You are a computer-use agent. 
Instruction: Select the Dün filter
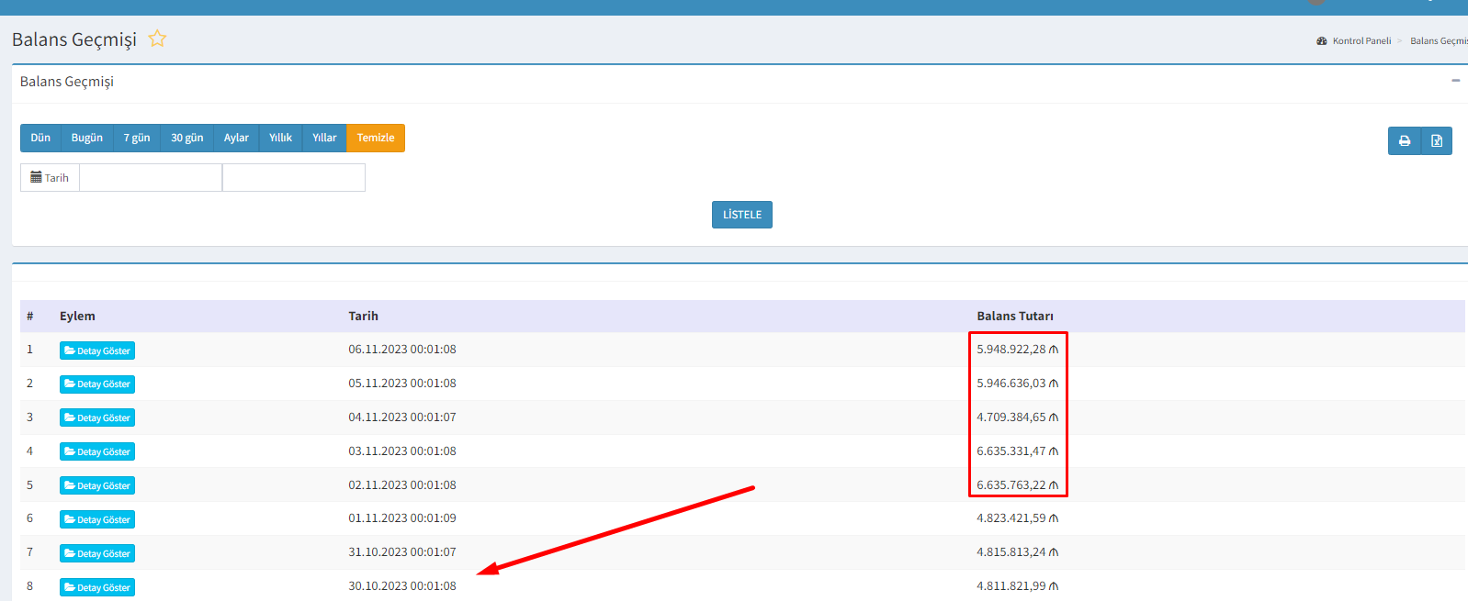point(40,138)
